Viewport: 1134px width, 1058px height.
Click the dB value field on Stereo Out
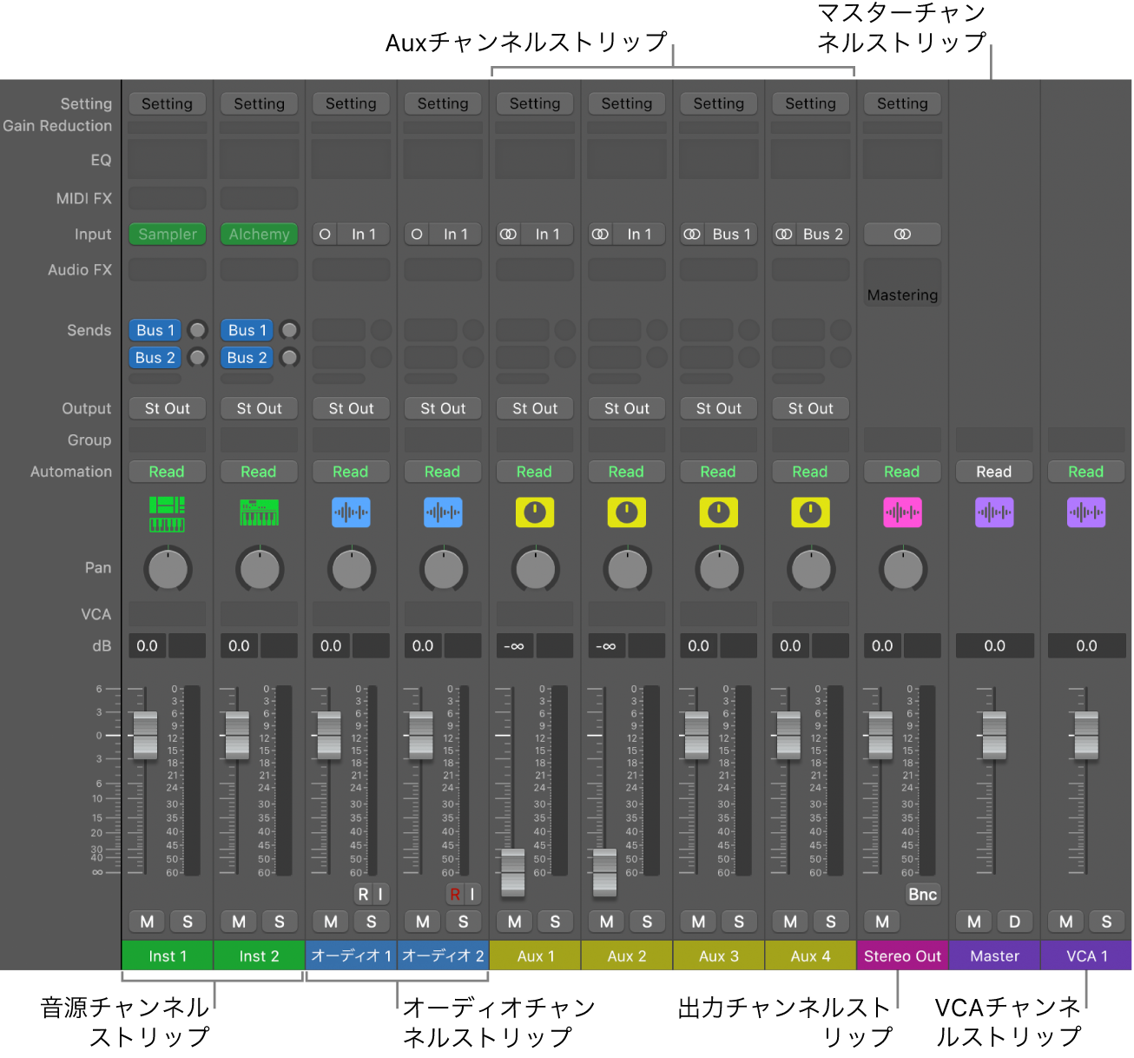click(x=881, y=645)
